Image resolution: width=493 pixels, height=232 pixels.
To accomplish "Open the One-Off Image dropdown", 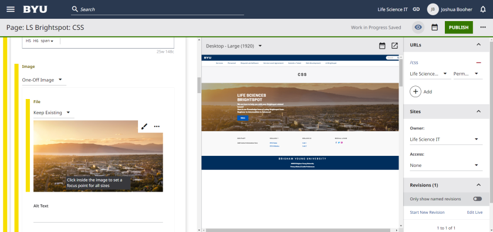I will point(44,80).
